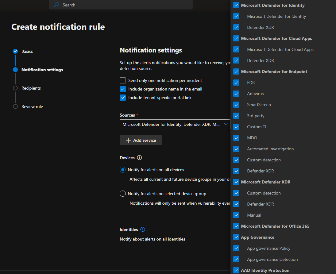336x274 pixels.
Task: Click the Identities info icon
Action: [x=143, y=230]
